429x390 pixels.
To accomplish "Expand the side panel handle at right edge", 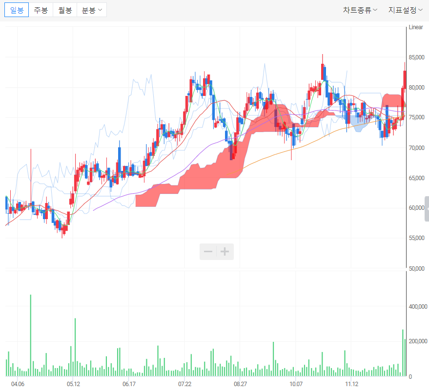I will tap(427, 208).
